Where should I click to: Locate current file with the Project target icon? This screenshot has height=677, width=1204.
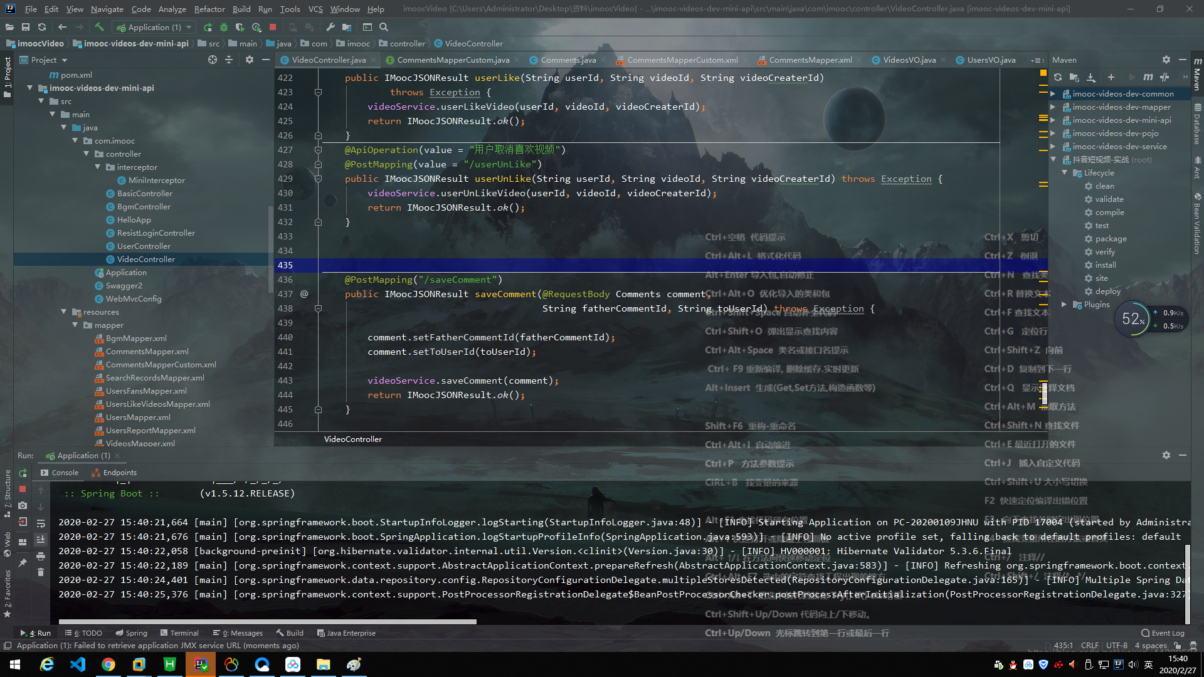pyautogui.click(x=213, y=60)
